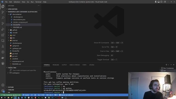Image resolution: width=176 pixels, height=99 pixels.
Task: Click the Server not selected status item
Action: coord(66,95)
